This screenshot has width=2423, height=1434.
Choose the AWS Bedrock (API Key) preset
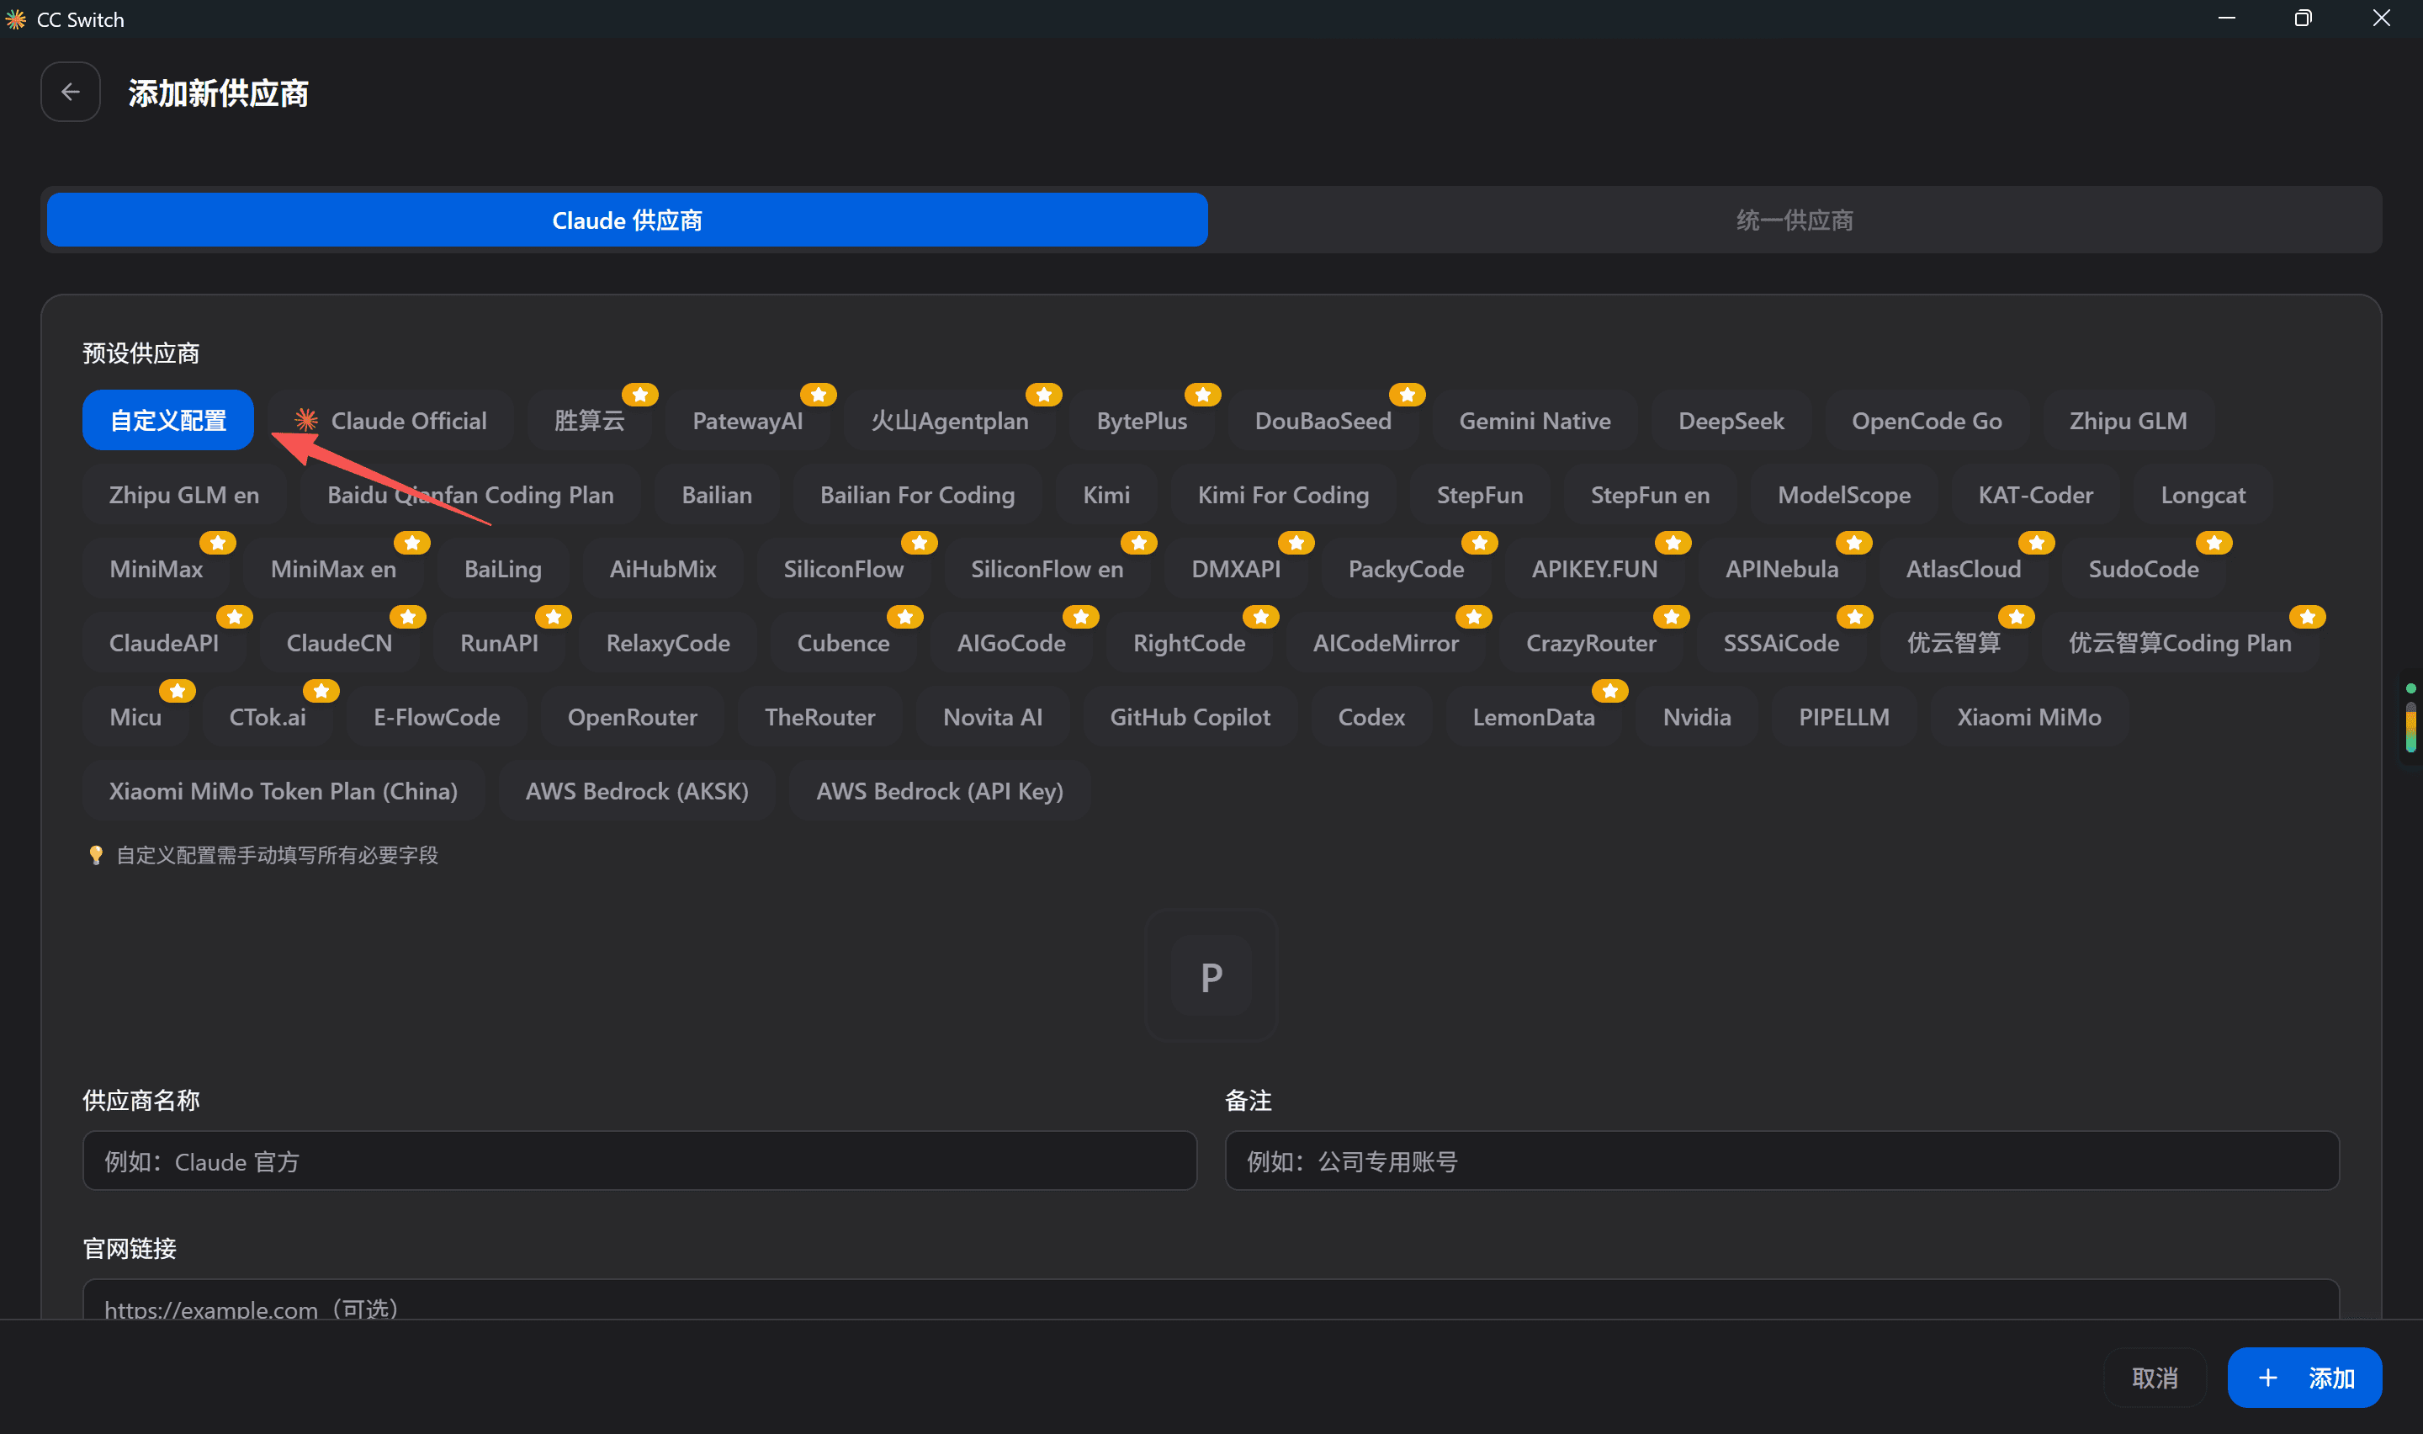coord(940,791)
